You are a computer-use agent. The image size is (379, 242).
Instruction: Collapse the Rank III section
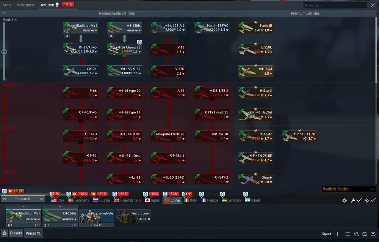click(10, 128)
